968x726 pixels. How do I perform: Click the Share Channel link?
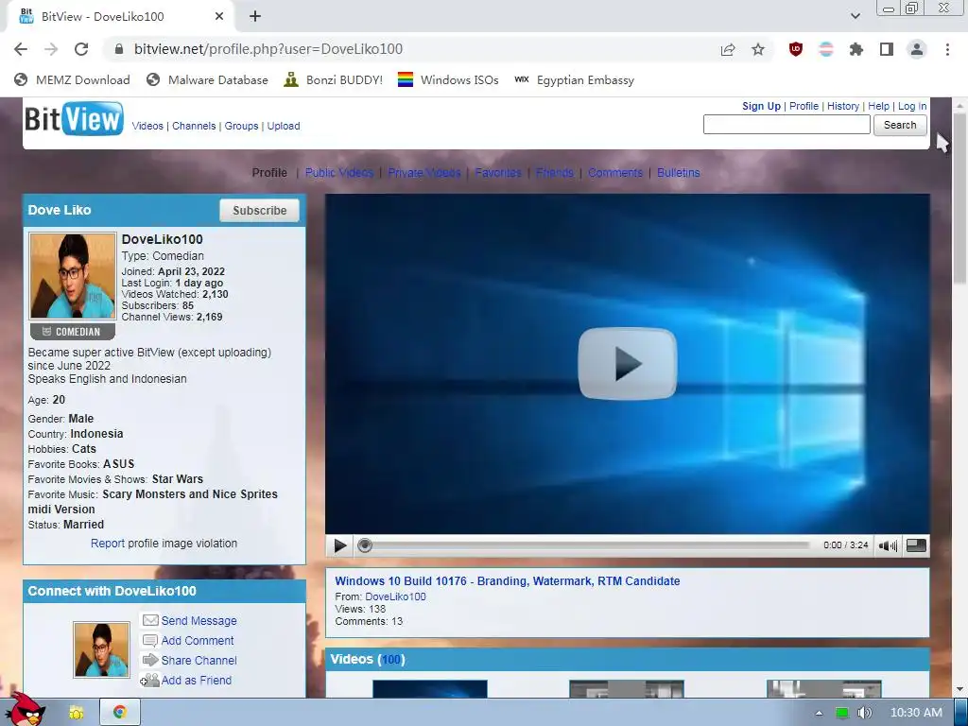pos(199,661)
